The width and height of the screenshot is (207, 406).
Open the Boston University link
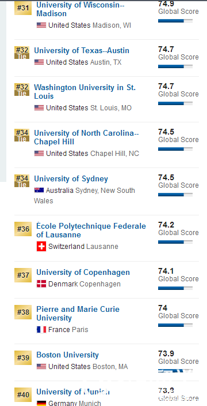coord(67,355)
